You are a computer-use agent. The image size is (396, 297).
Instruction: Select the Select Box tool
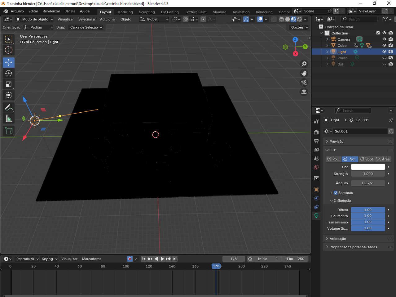(x=9, y=39)
